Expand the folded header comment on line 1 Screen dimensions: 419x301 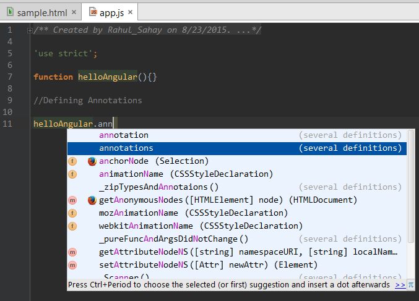30,31
